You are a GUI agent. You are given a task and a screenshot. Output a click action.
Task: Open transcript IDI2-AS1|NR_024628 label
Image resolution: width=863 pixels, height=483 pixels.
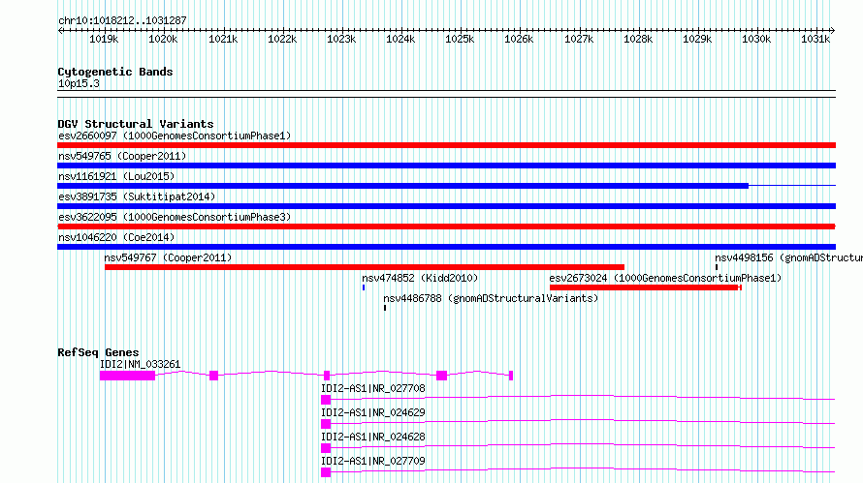(373, 437)
